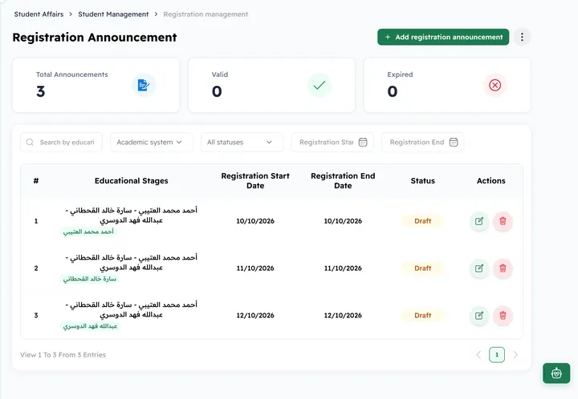Click the Expired card label
Image resolution: width=578 pixels, height=399 pixels.
point(400,75)
